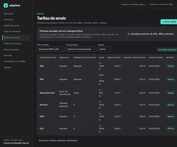Image resolution: width=177 pixels, height=147 pixels.
Task: Click the Carta package format cell
Action: (x=76, y=93)
